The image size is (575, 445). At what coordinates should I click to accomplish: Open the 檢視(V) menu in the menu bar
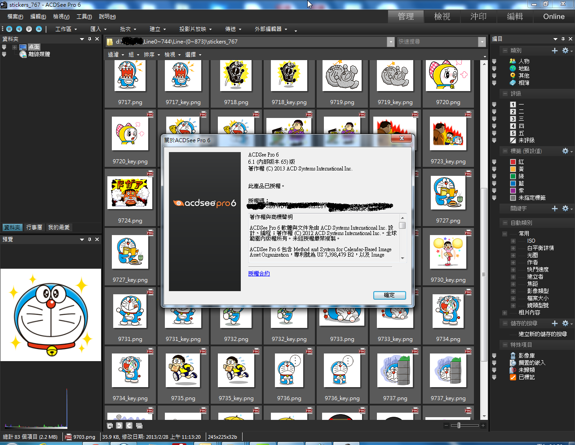tap(61, 17)
